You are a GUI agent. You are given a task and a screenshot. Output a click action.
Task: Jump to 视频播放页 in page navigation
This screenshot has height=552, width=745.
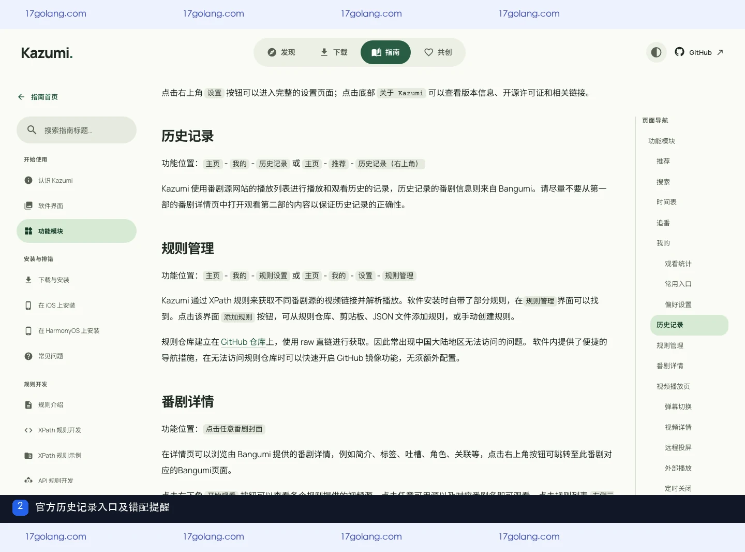coord(673,386)
